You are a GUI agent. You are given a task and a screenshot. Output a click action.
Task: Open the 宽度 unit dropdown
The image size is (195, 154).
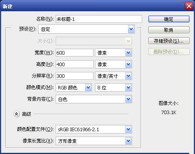(x=114, y=53)
